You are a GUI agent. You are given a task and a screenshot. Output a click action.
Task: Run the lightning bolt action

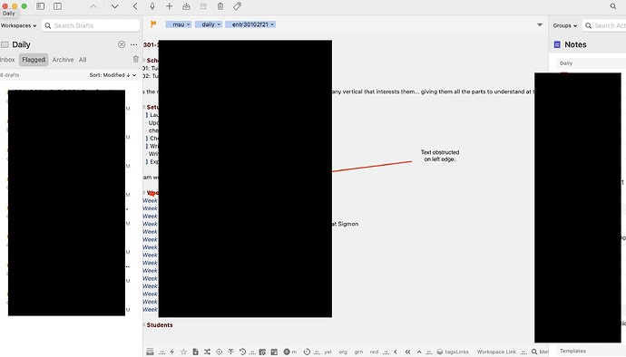(x=172, y=352)
